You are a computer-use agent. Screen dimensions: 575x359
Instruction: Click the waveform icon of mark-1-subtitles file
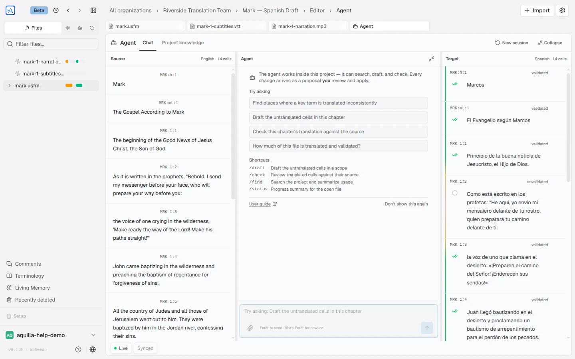pyautogui.click(x=18, y=73)
